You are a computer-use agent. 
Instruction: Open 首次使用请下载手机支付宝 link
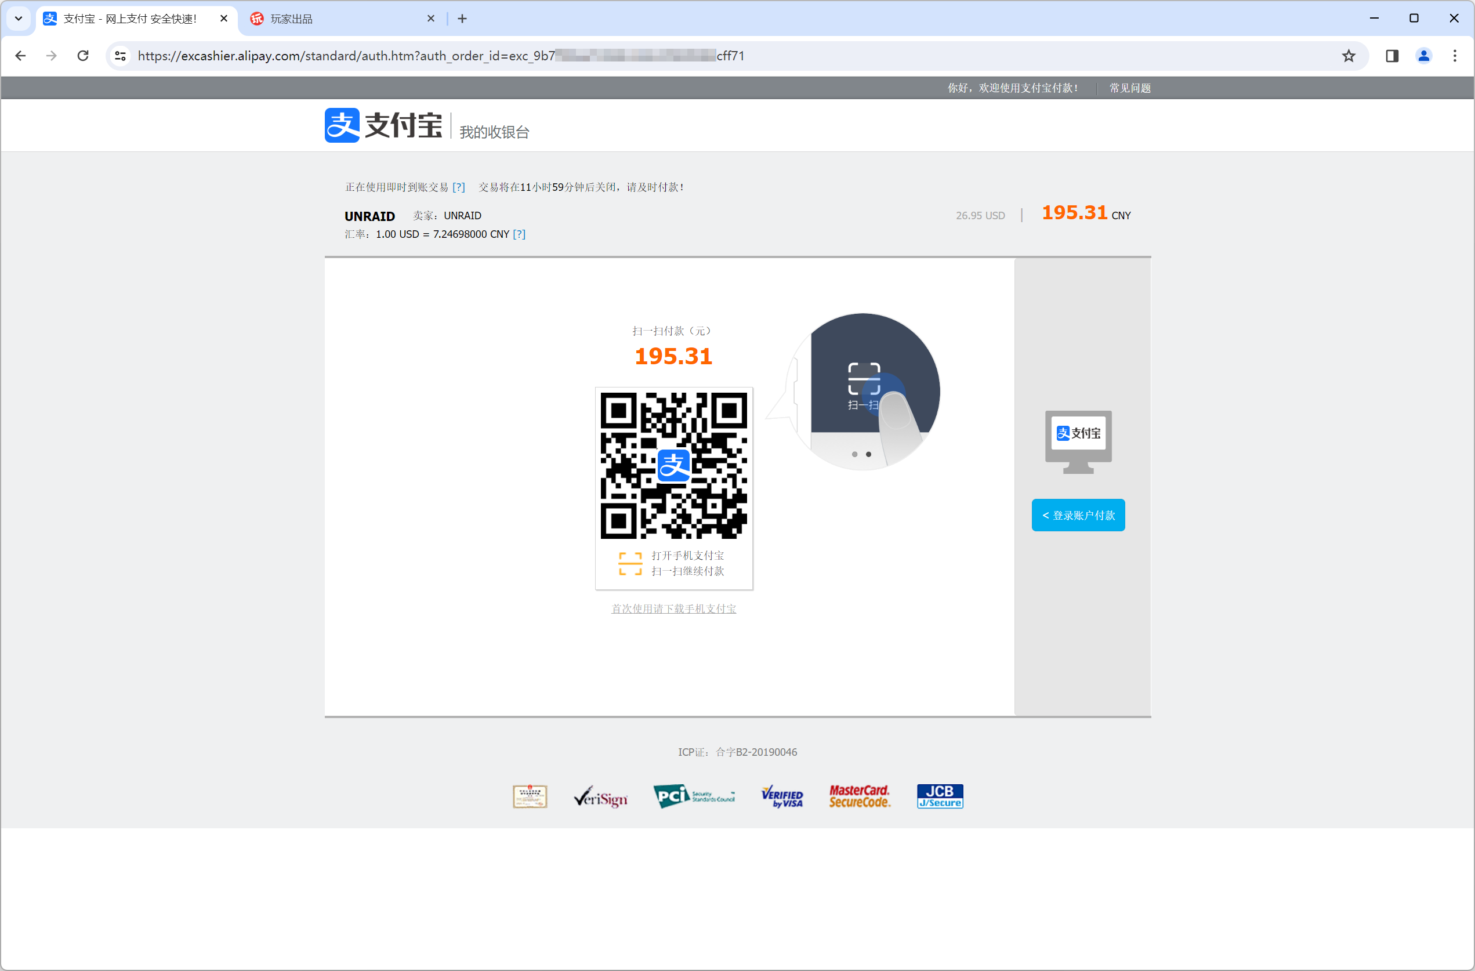[x=673, y=608]
